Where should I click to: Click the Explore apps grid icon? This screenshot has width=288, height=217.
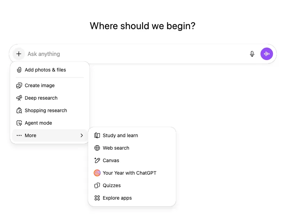[97, 198]
